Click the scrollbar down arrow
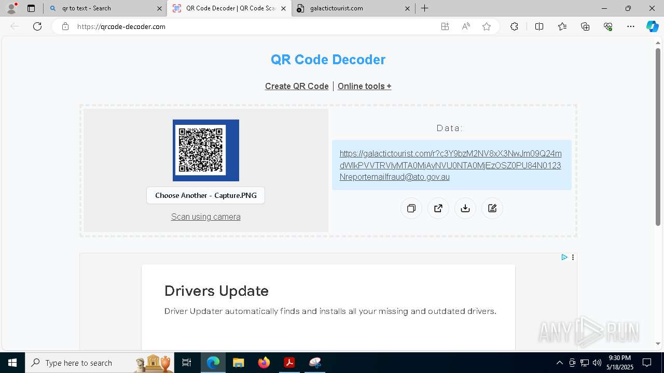The height and width of the screenshot is (373, 664). coord(658,343)
